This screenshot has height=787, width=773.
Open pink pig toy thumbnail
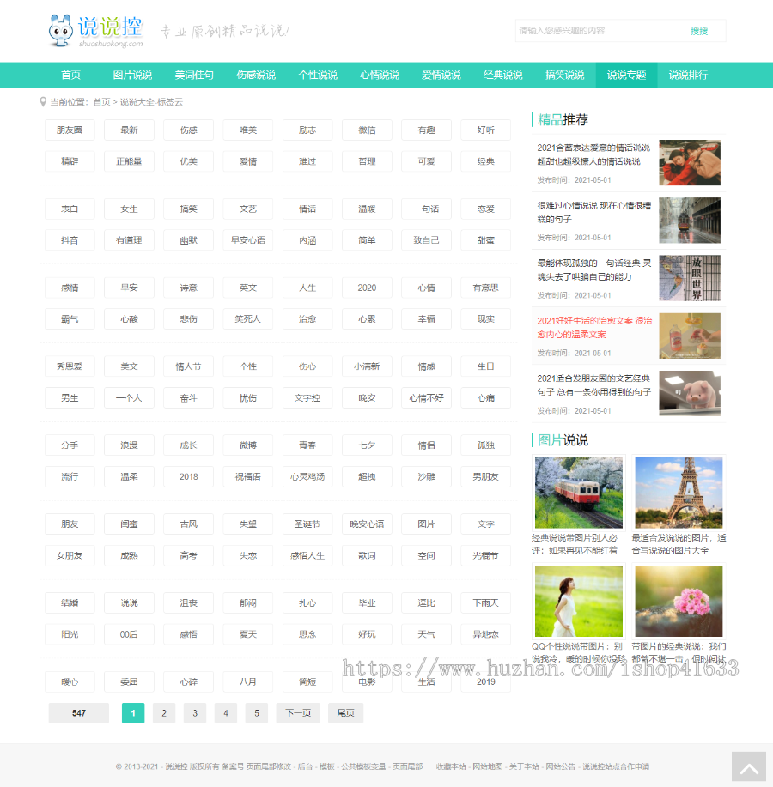(x=690, y=393)
